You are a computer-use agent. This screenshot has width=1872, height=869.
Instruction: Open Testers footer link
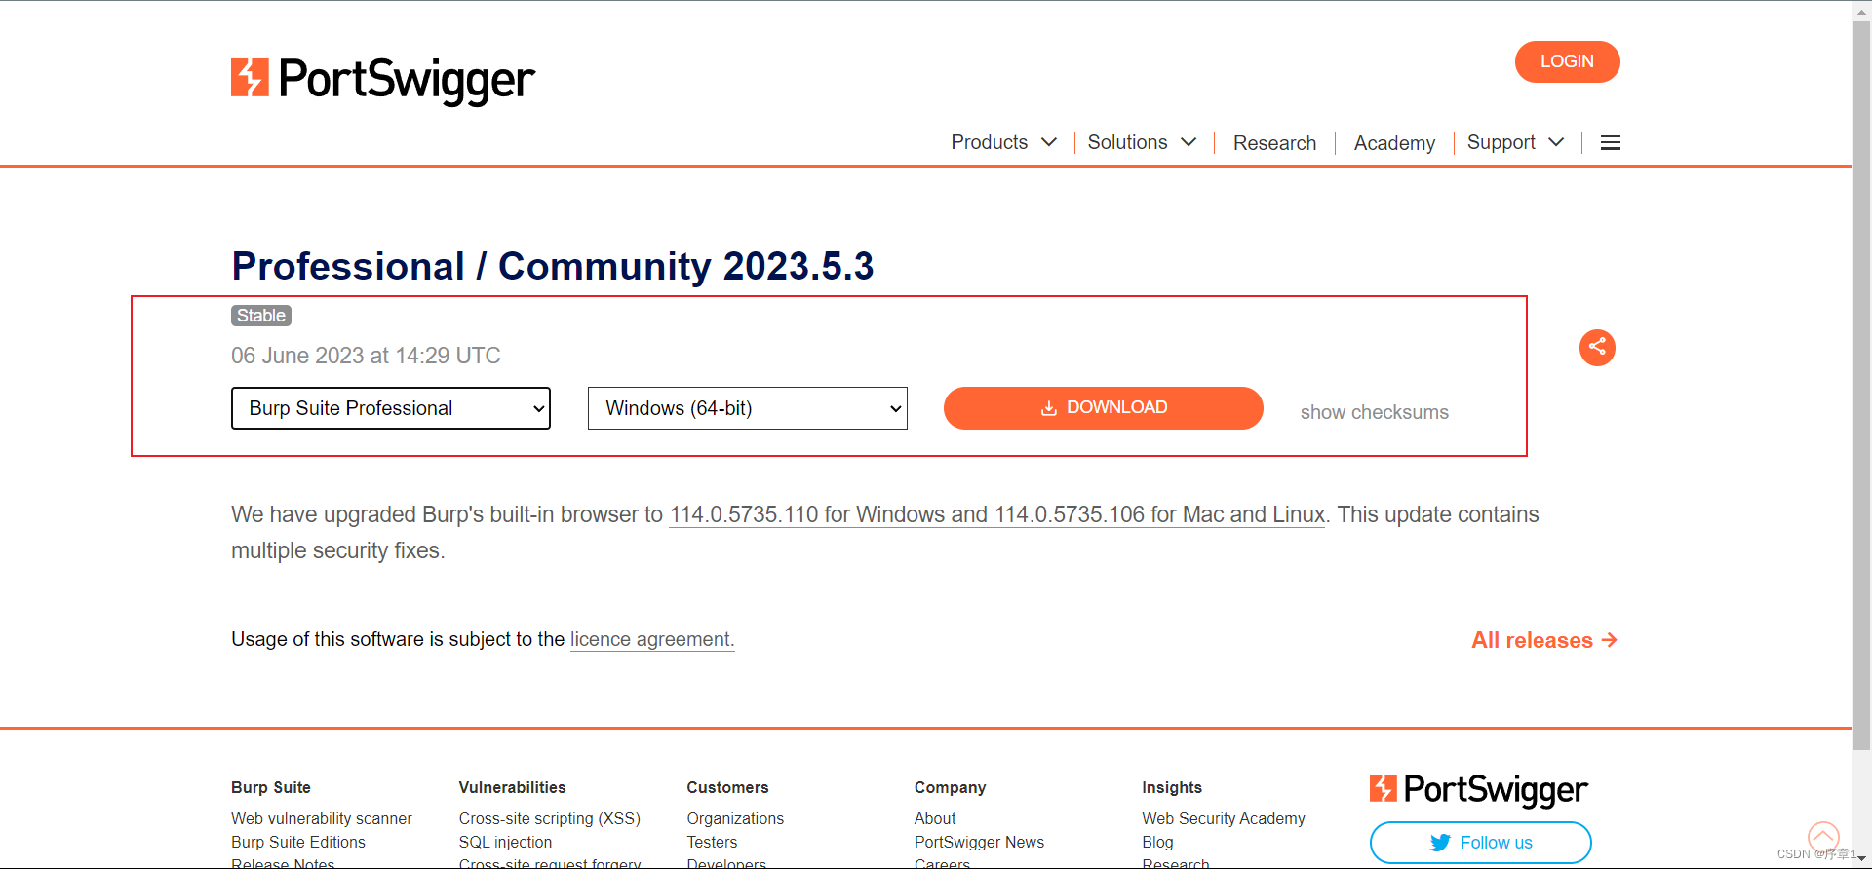(712, 842)
